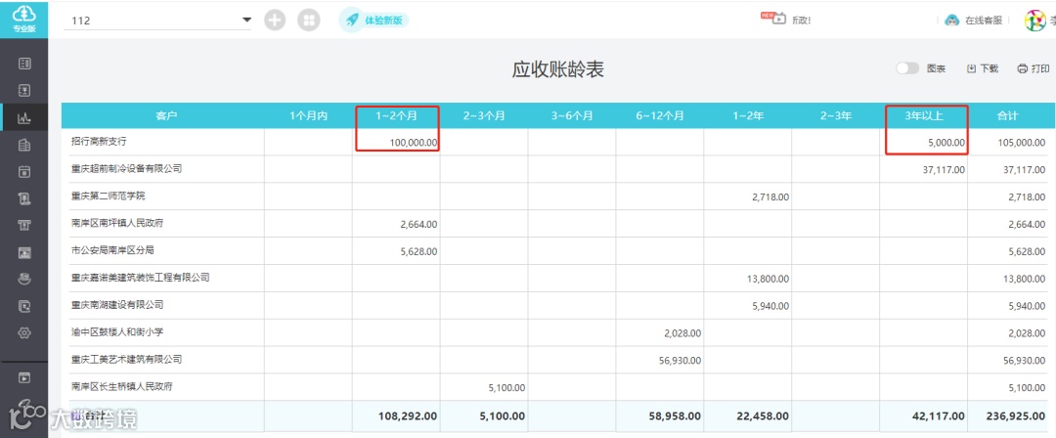This screenshot has width=1056, height=438.
Task: Select the active line-chart reports icon
Action: [x=24, y=118]
